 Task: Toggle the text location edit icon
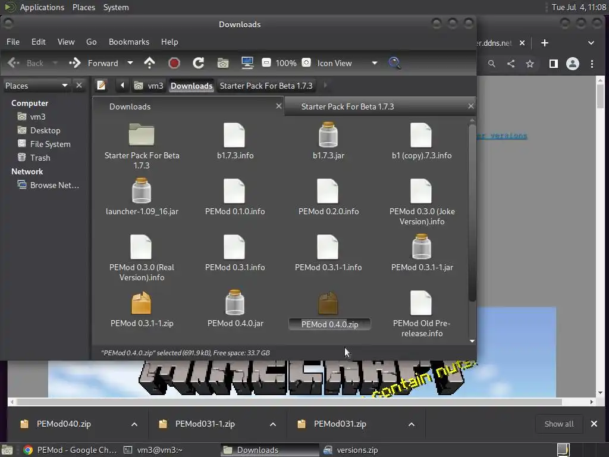(x=101, y=85)
